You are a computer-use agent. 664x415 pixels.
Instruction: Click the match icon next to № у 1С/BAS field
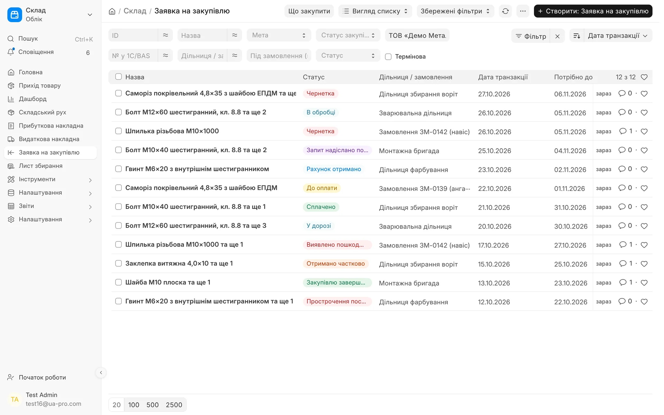166,56
